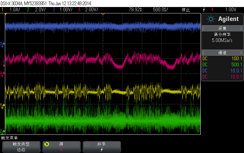Select channel 1 scale 1.0A/

15,10
